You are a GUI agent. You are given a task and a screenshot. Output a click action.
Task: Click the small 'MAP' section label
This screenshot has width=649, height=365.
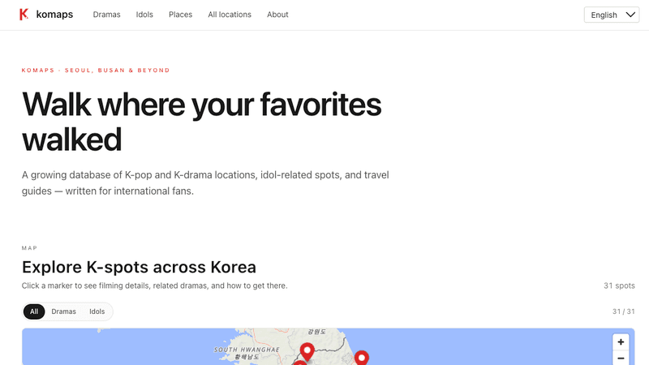click(x=29, y=248)
